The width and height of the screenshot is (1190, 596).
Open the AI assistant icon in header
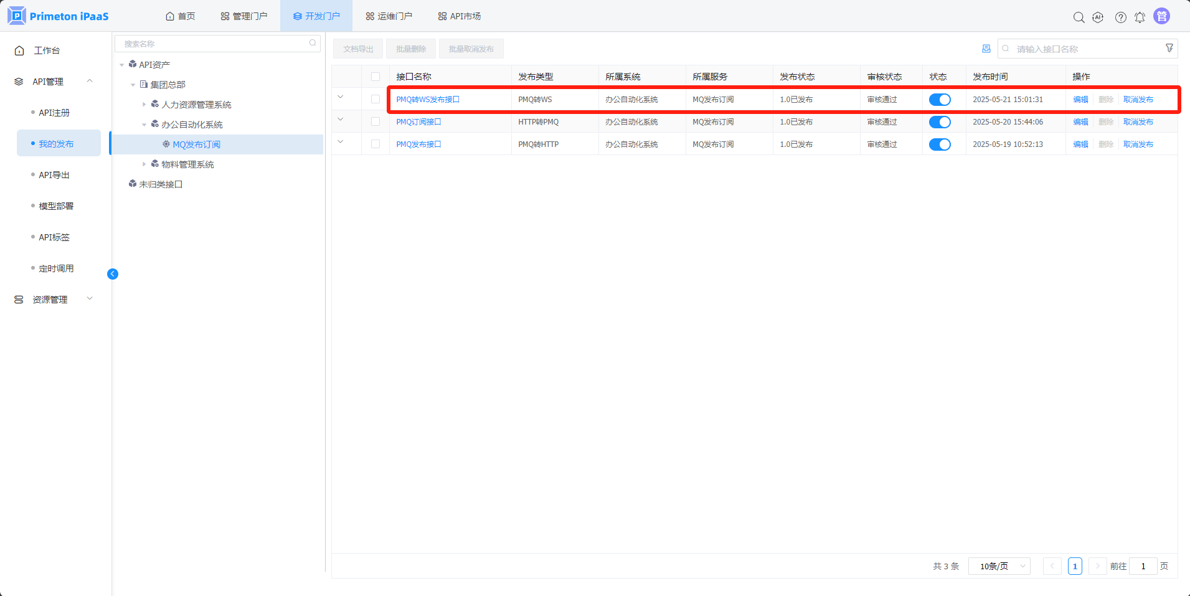1098,17
